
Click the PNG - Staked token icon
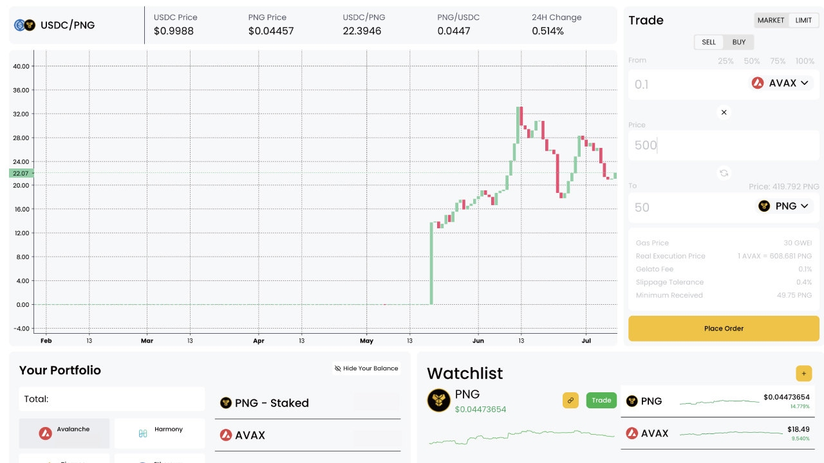[225, 403]
